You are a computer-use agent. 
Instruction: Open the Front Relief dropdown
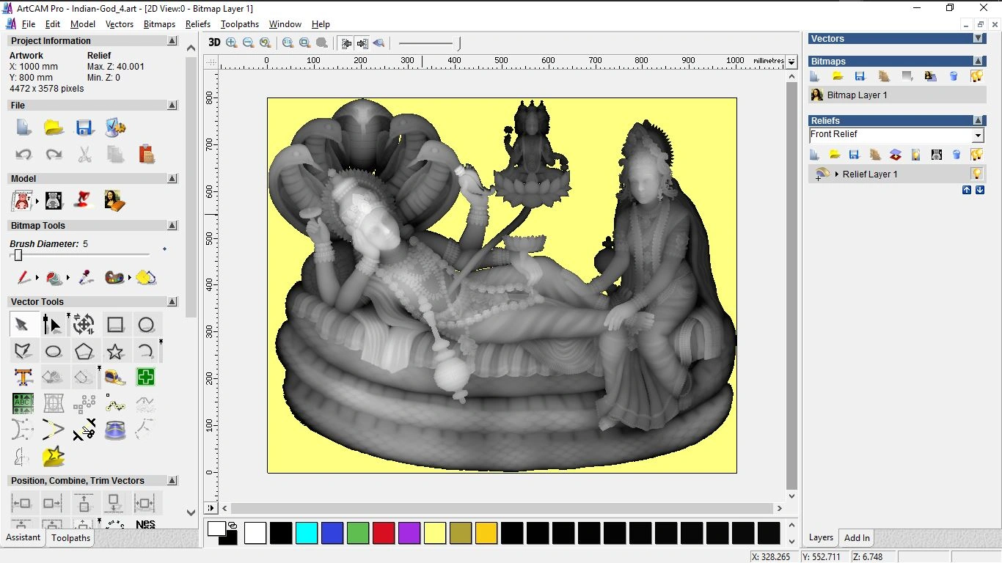pyautogui.click(x=979, y=134)
